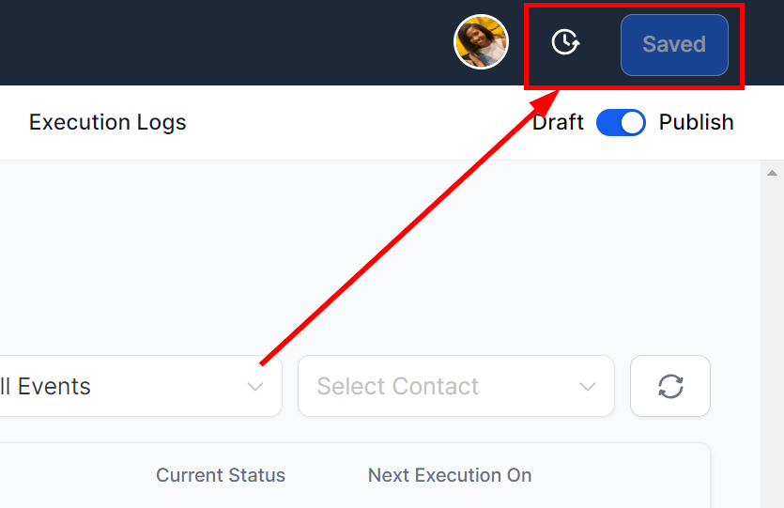Click the Next Execution On column header
784x508 pixels.
450,475
